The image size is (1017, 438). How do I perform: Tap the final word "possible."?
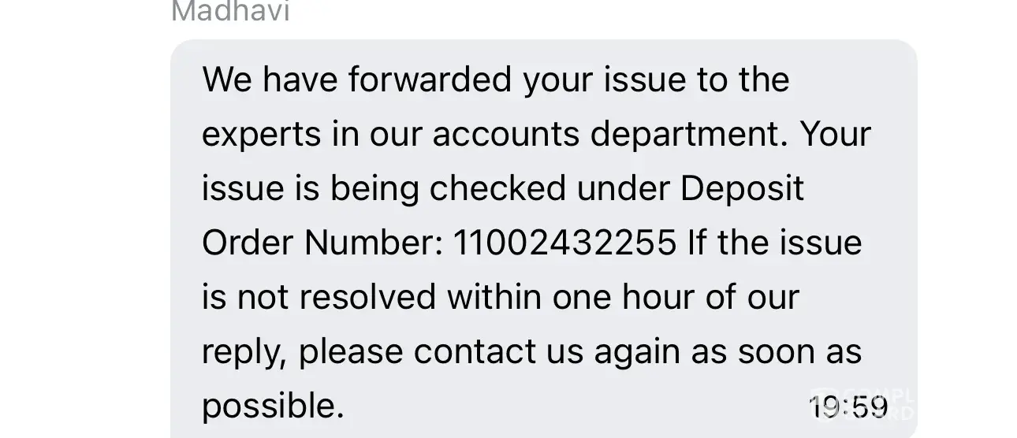click(x=273, y=407)
